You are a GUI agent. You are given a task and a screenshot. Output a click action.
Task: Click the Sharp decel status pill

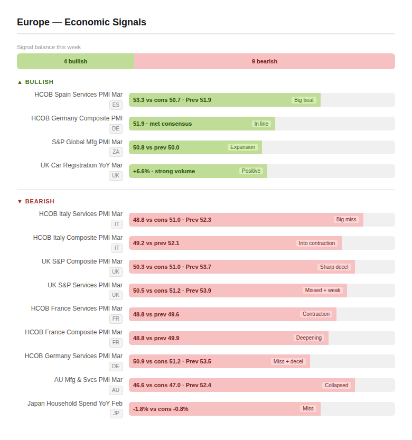pos(334,267)
